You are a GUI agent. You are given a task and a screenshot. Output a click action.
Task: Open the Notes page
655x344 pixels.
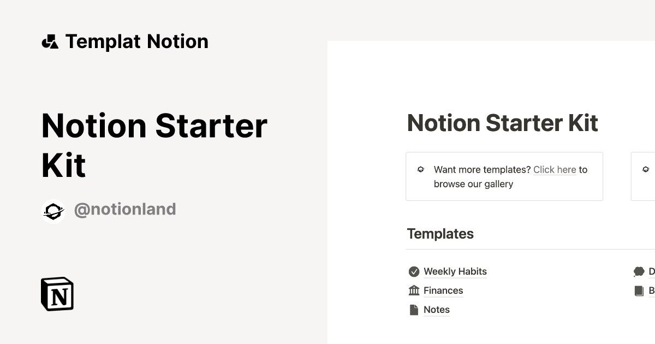pyautogui.click(x=436, y=310)
